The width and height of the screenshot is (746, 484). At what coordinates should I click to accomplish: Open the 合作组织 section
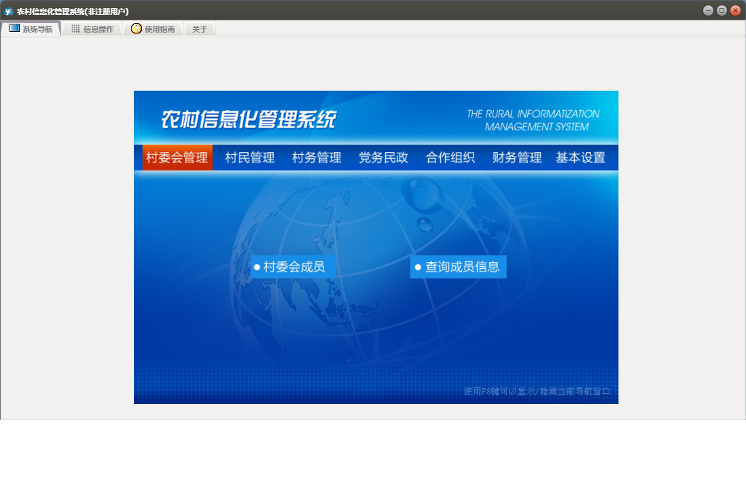coord(450,157)
